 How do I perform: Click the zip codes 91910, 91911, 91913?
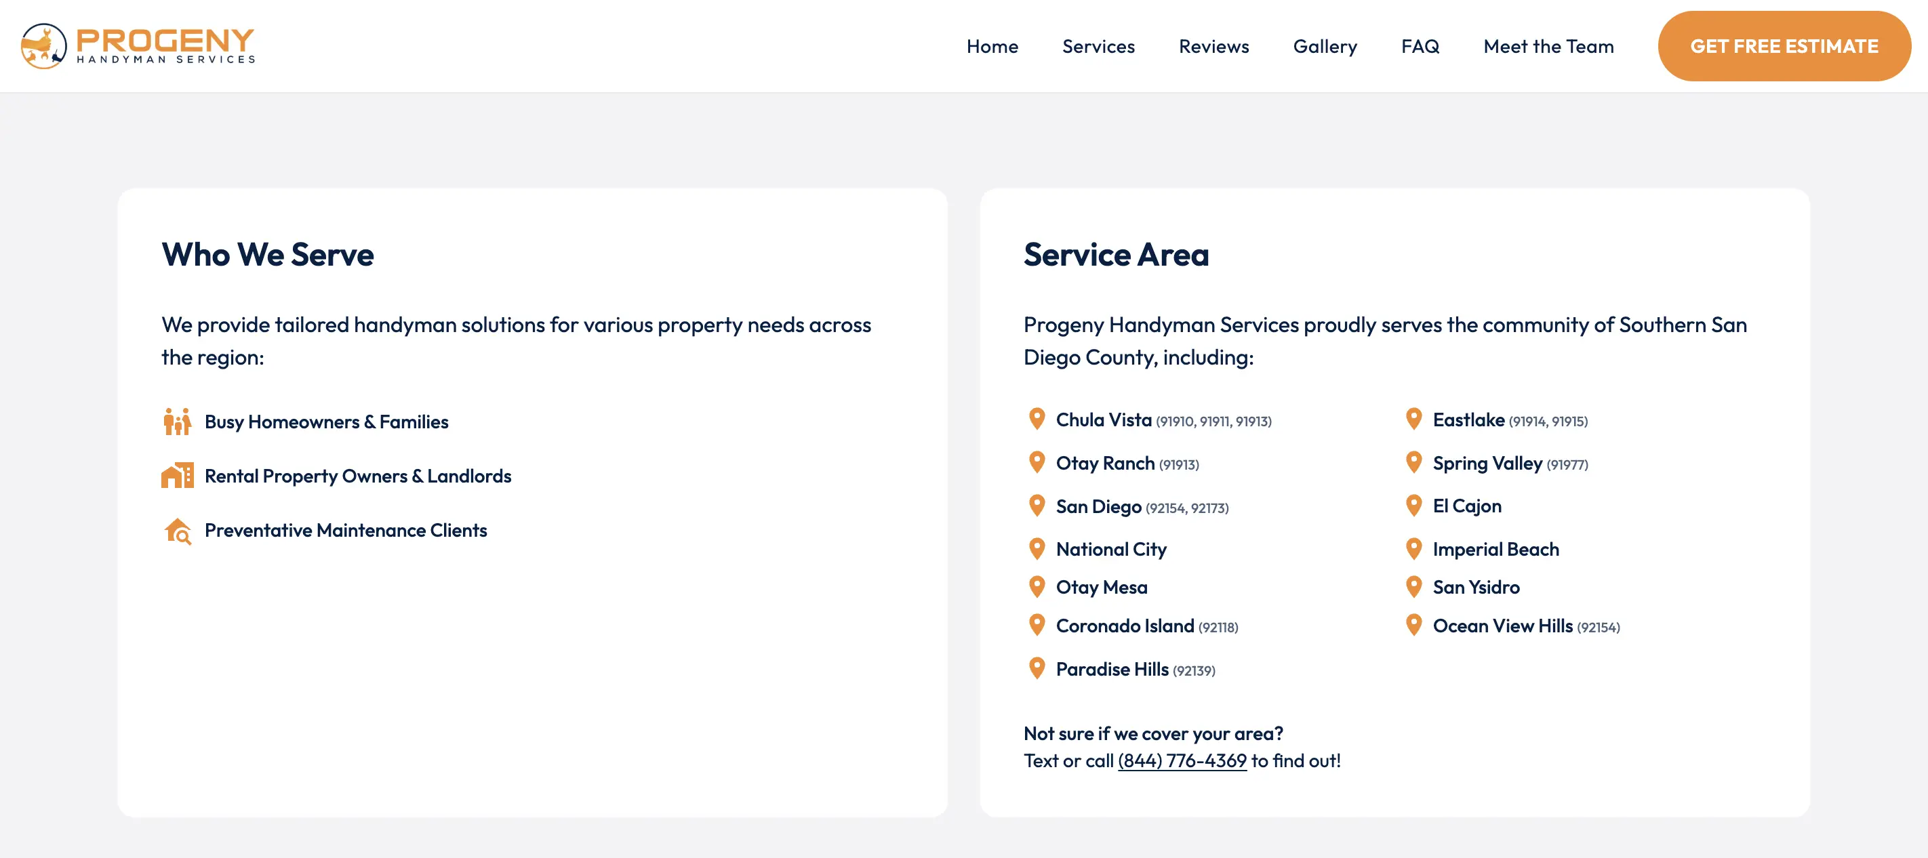[x=1213, y=421]
